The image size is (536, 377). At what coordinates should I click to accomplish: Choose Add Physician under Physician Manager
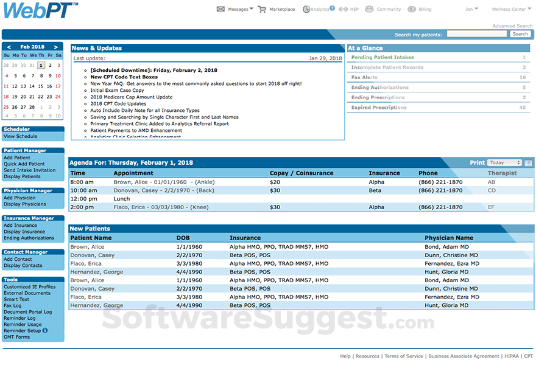[x=20, y=198]
